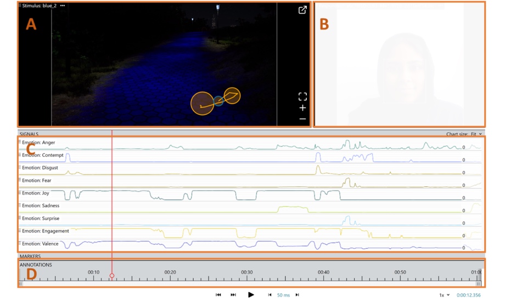Click the 50 ms step size value
The height and width of the screenshot is (308, 505).
[x=283, y=295]
